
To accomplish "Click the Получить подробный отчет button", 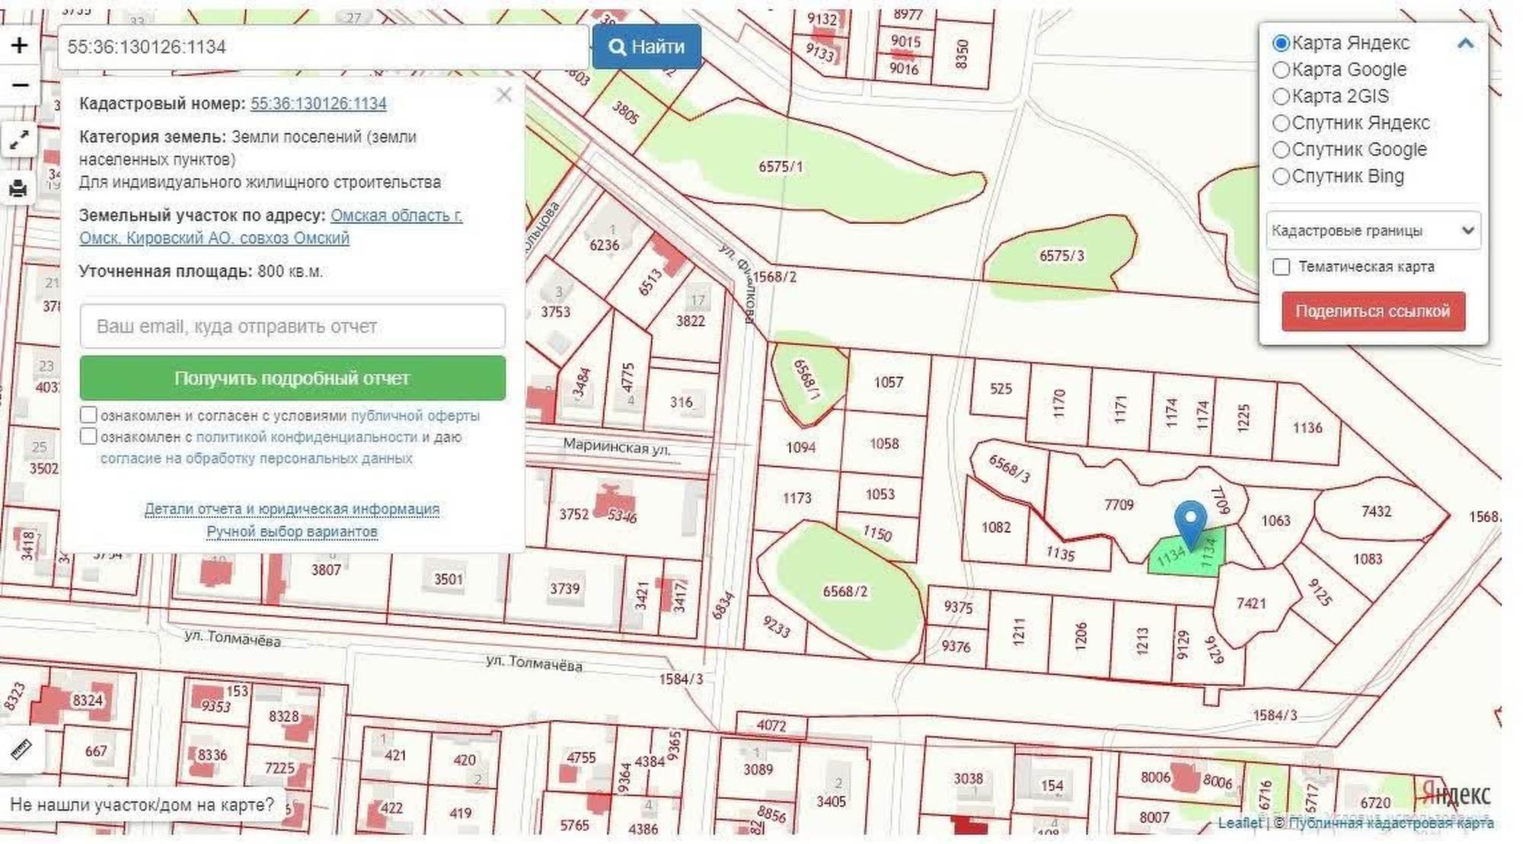I will point(292,378).
